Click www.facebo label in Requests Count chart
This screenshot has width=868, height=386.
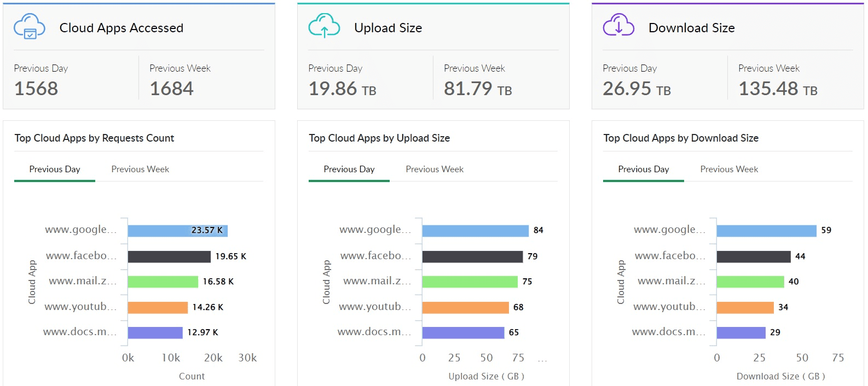[x=81, y=255]
